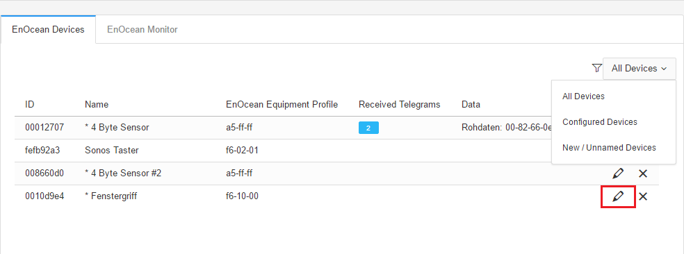The image size is (684, 254).
Task: Click the filter funnel icon
Action: tap(596, 68)
